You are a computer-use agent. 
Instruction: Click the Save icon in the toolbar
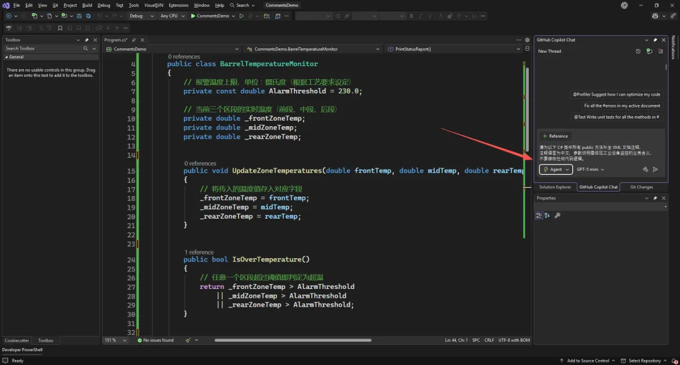coord(79,16)
